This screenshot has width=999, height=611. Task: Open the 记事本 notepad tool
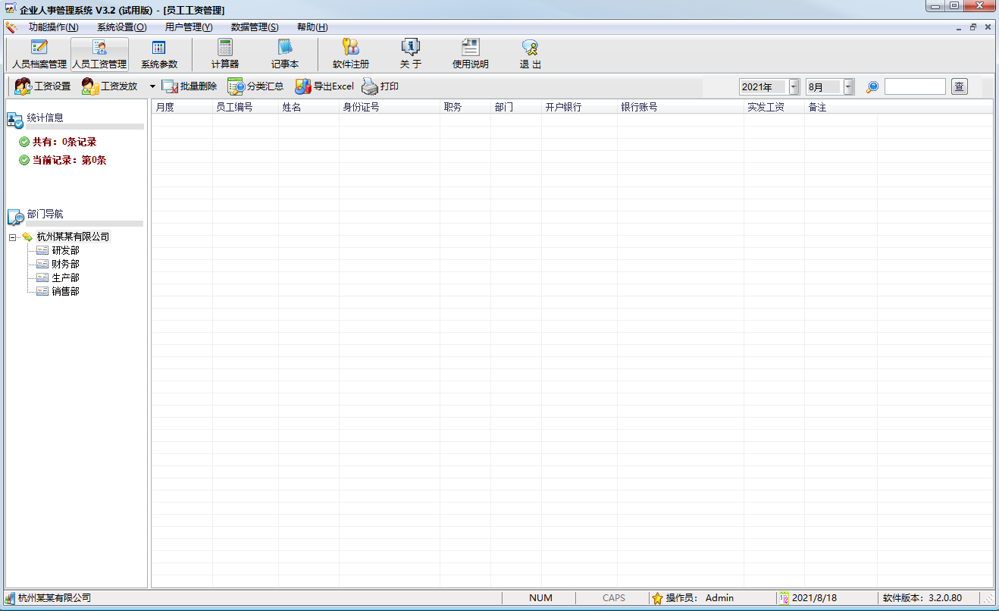tap(285, 55)
